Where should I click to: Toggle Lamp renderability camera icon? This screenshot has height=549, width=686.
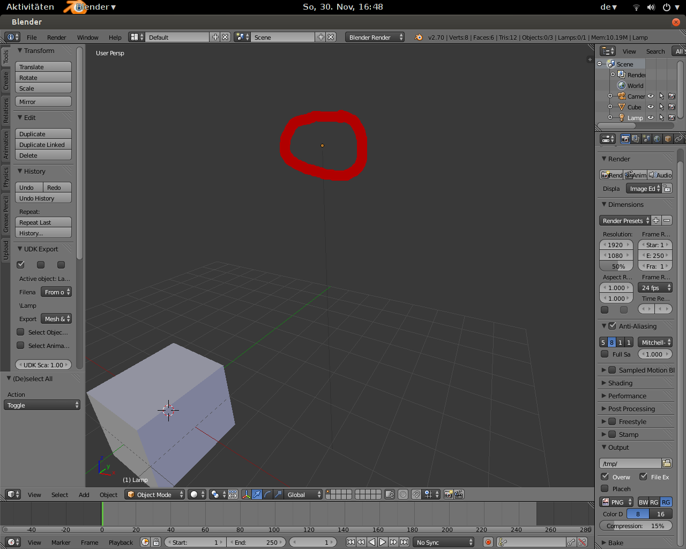tap(672, 117)
